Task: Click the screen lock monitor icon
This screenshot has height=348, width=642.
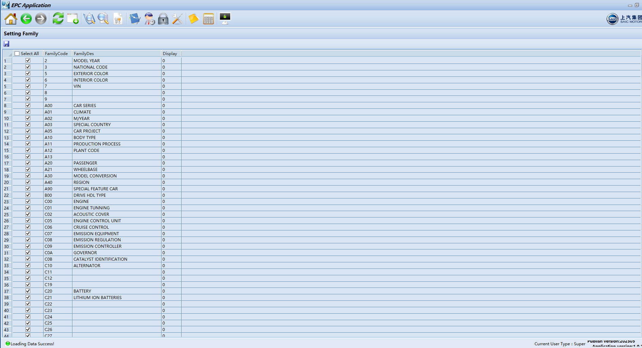Action: pos(225,19)
